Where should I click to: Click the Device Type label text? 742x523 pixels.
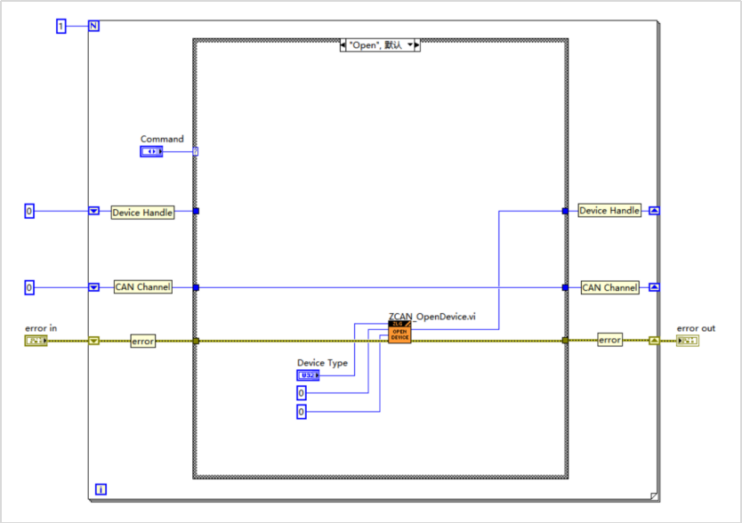point(322,363)
